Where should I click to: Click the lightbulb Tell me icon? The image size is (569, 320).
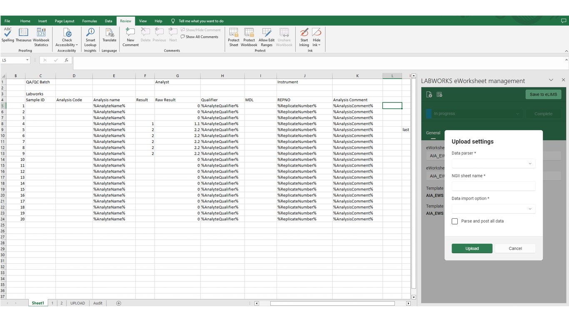click(x=173, y=21)
